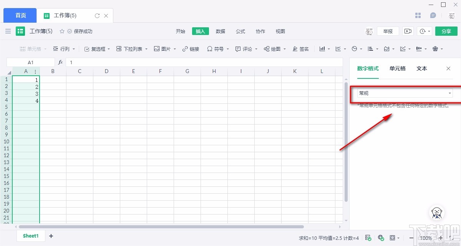Click the 举报 report button

pyautogui.click(x=388, y=31)
